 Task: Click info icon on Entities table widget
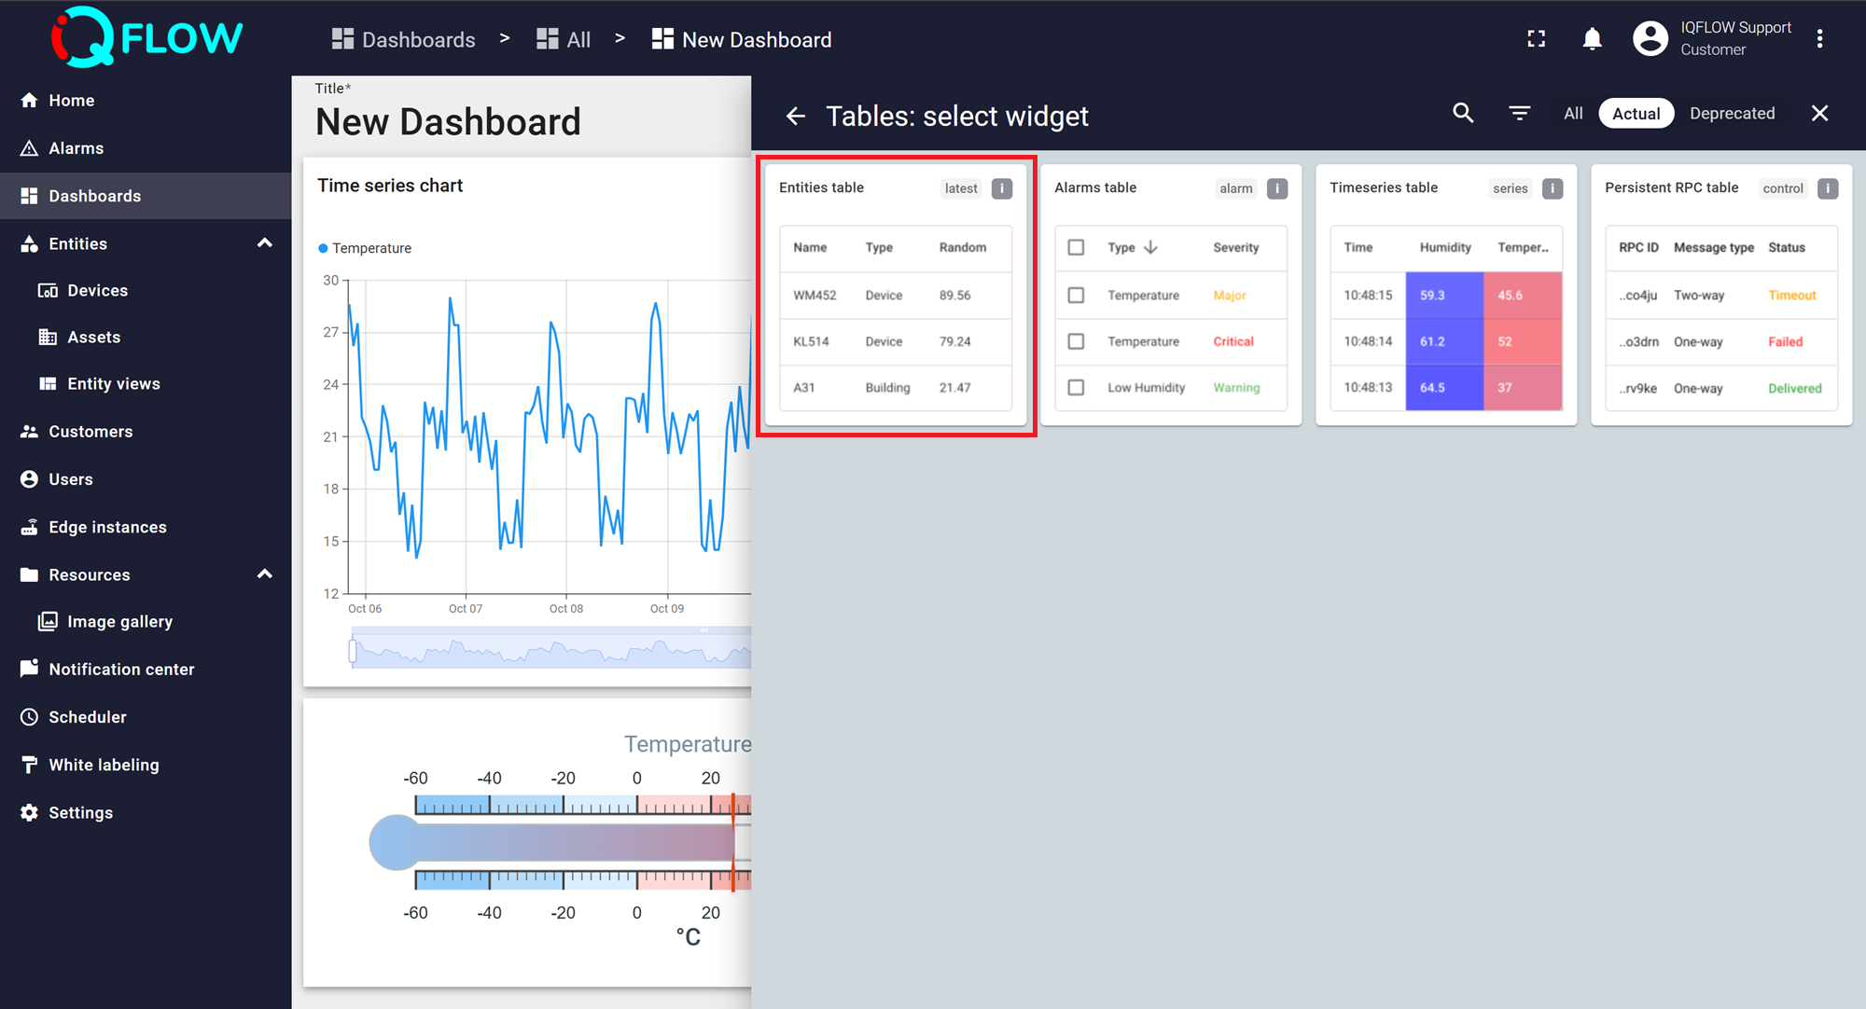click(1001, 188)
